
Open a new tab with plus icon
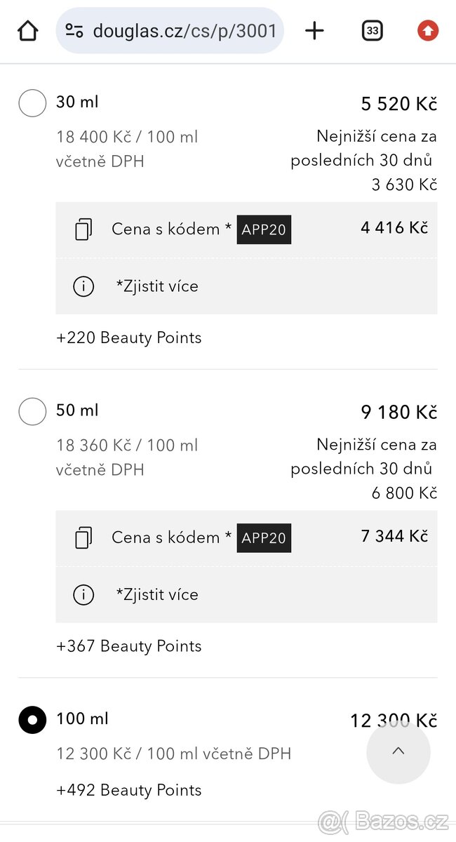coord(315,31)
